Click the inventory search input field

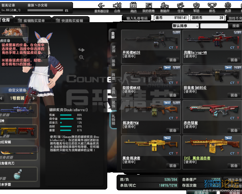[214, 26]
